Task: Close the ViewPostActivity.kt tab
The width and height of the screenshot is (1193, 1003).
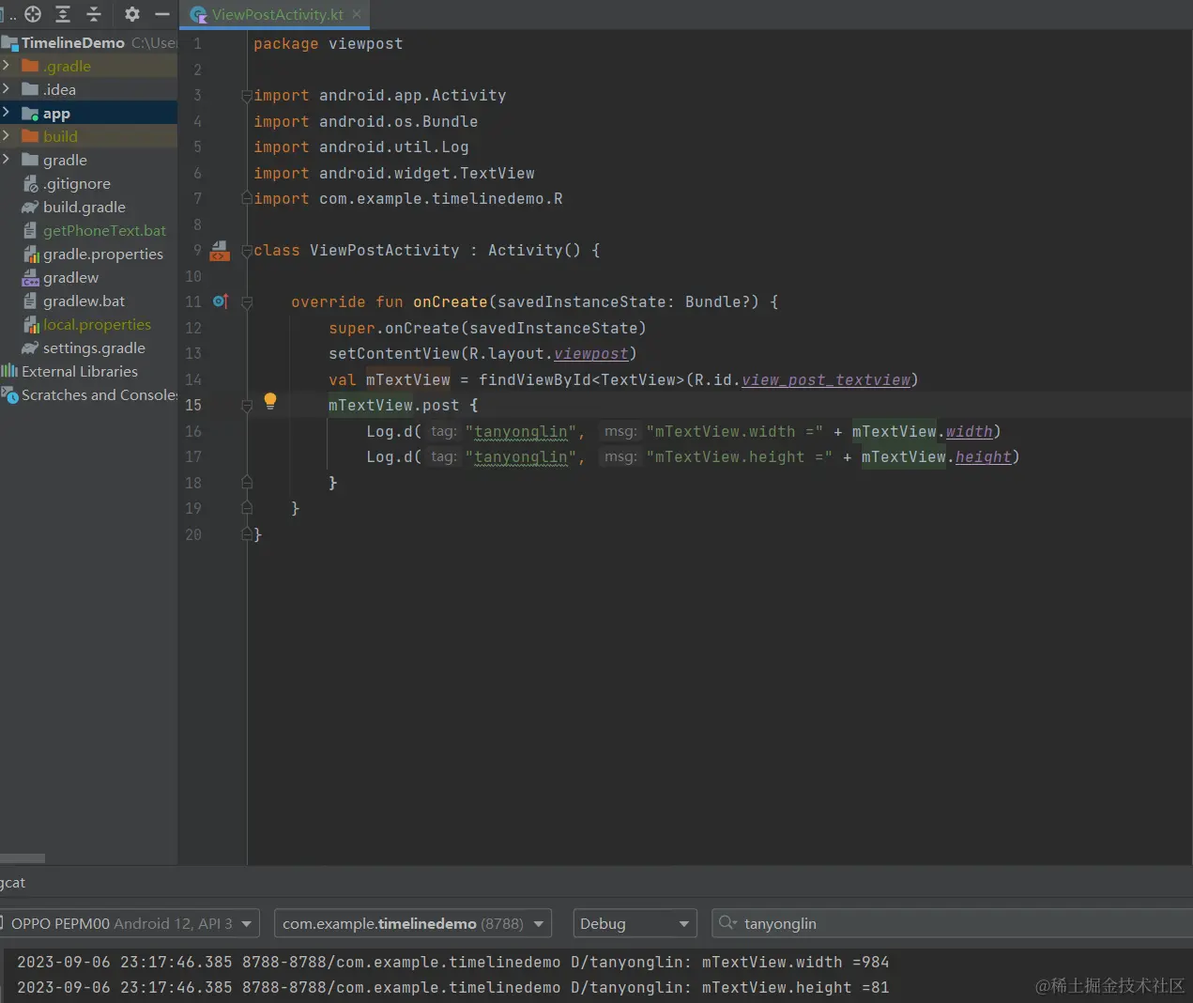Action: 357,14
